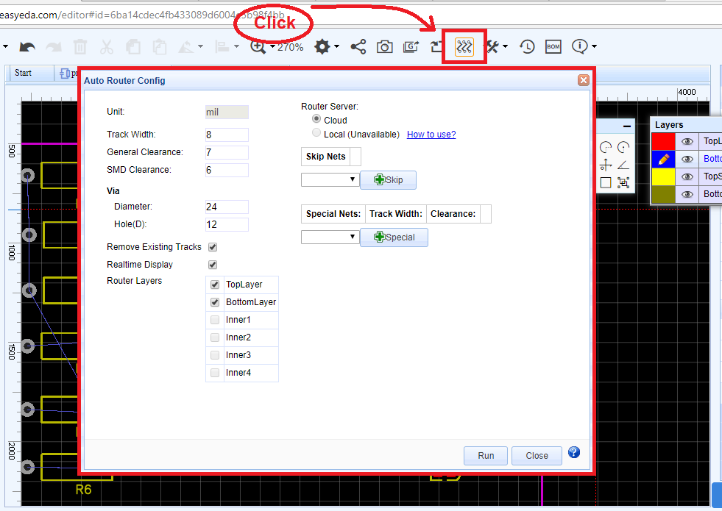Enable the Inner1 router layer
The width and height of the screenshot is (722, 511).
[214, 320]
